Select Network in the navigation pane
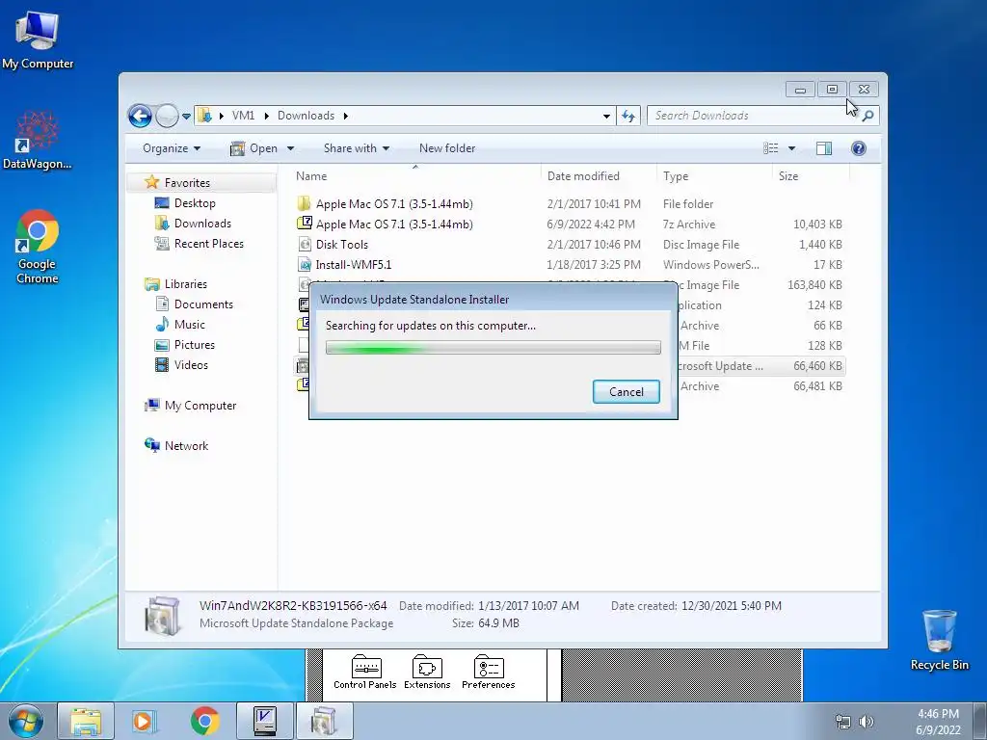987x740 pixels. [186, 445]
